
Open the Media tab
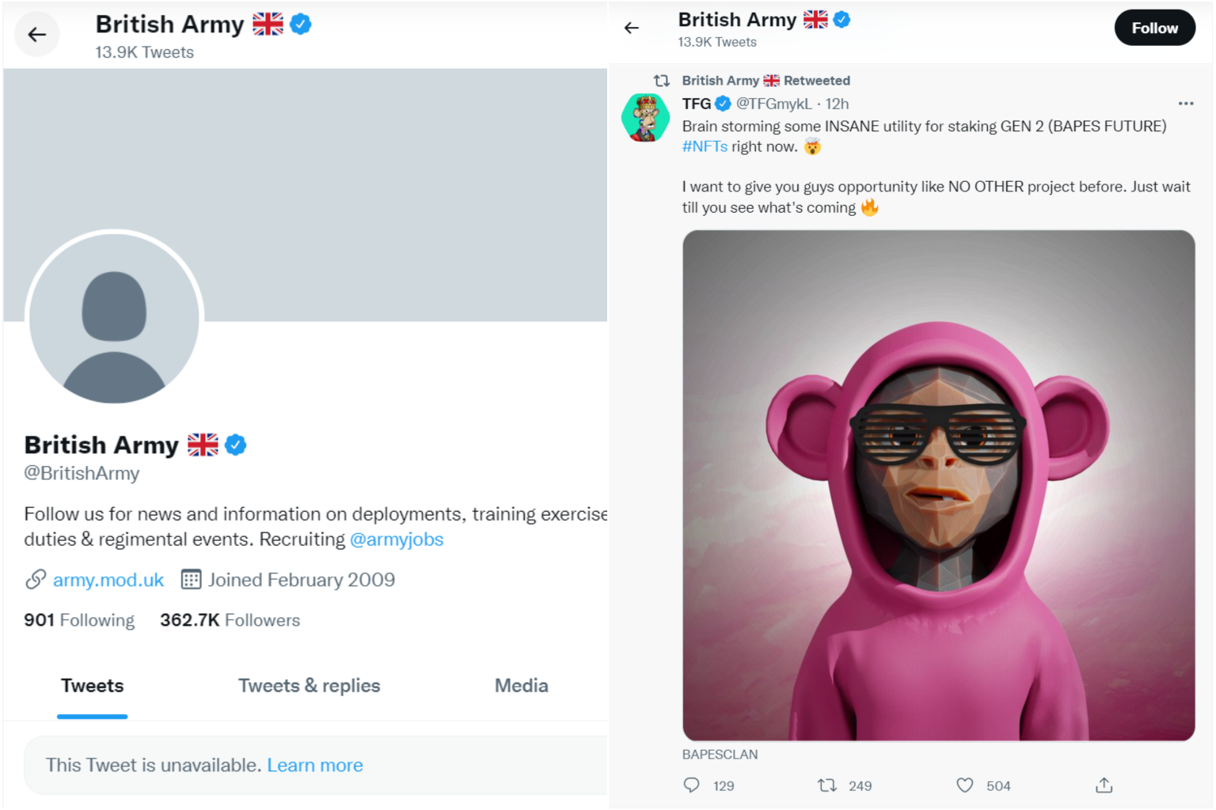pos(521,686)
